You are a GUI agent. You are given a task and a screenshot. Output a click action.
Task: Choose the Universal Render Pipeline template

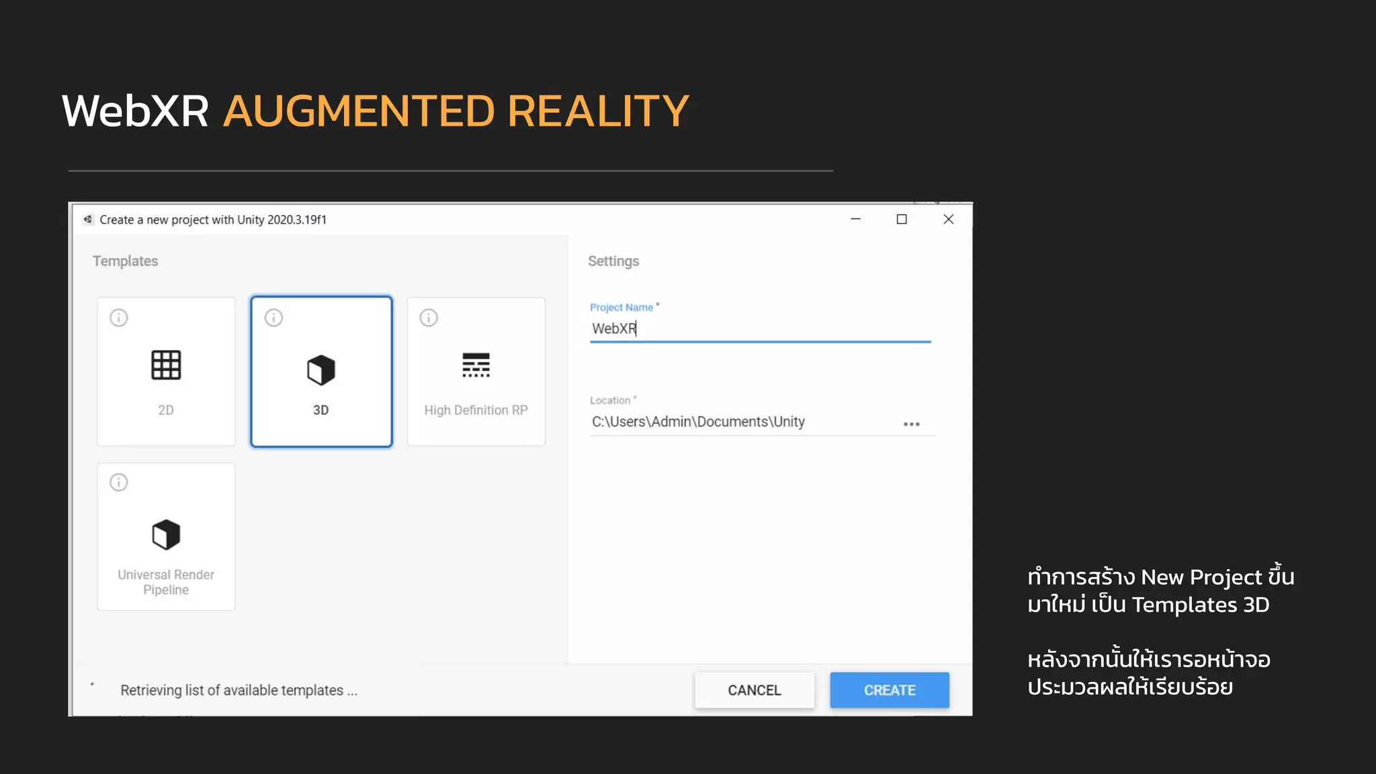click(x=166, y=536)
